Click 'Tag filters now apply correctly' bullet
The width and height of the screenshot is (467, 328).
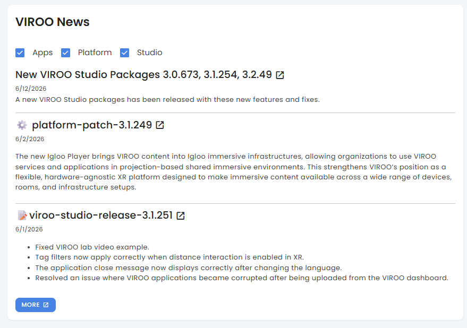tap(169, 257)
